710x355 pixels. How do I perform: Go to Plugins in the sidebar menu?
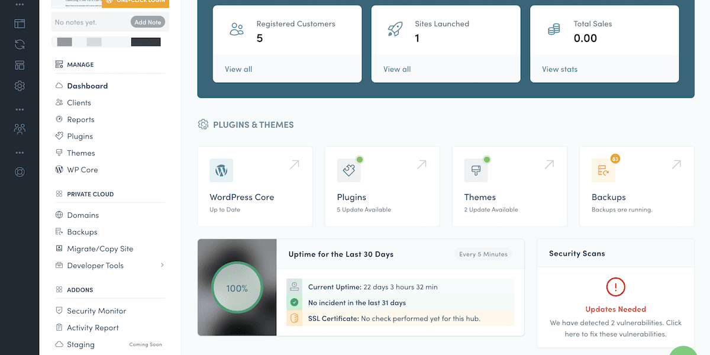pos(80,136)
